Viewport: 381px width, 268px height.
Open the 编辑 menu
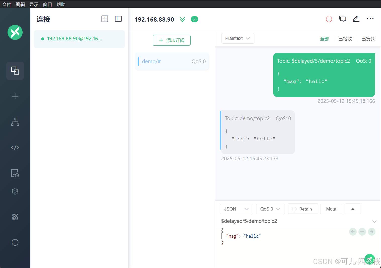pyautogui.click(x=20, y=4)
